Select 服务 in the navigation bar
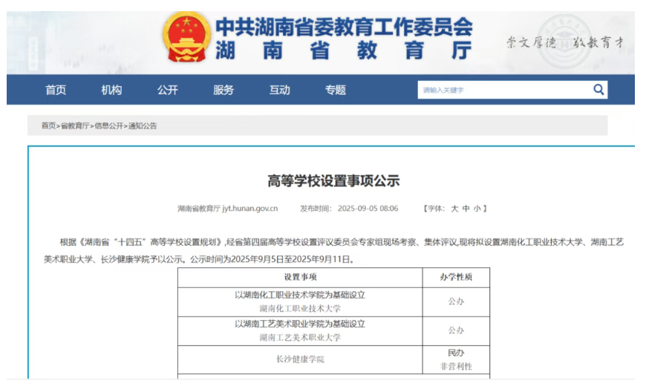This screenshot has height=389, width=646. 224,90
